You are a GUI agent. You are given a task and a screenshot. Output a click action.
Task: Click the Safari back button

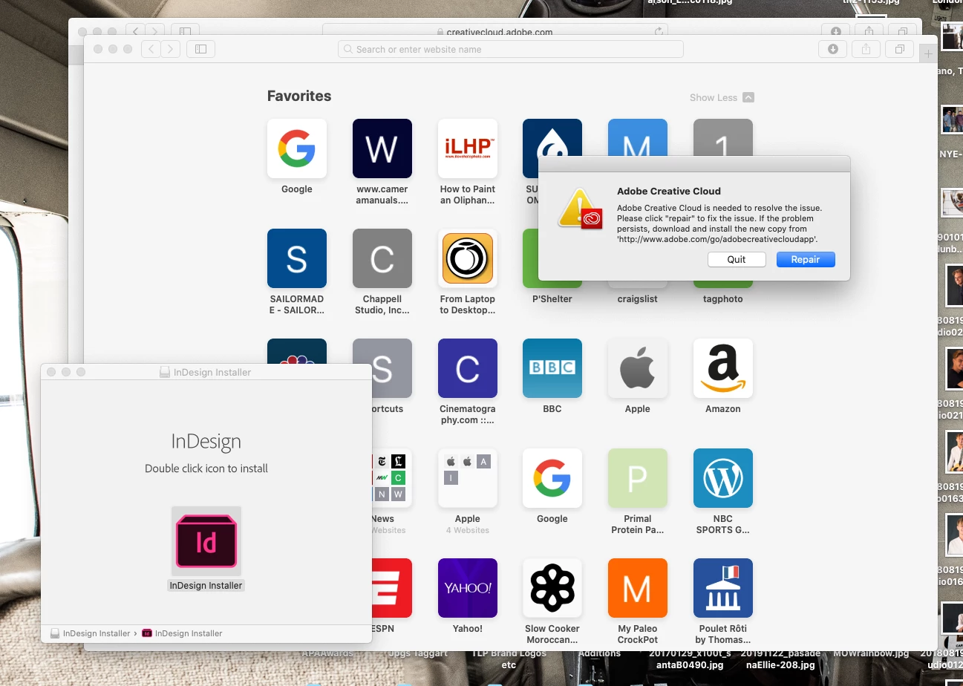point(151,49)
